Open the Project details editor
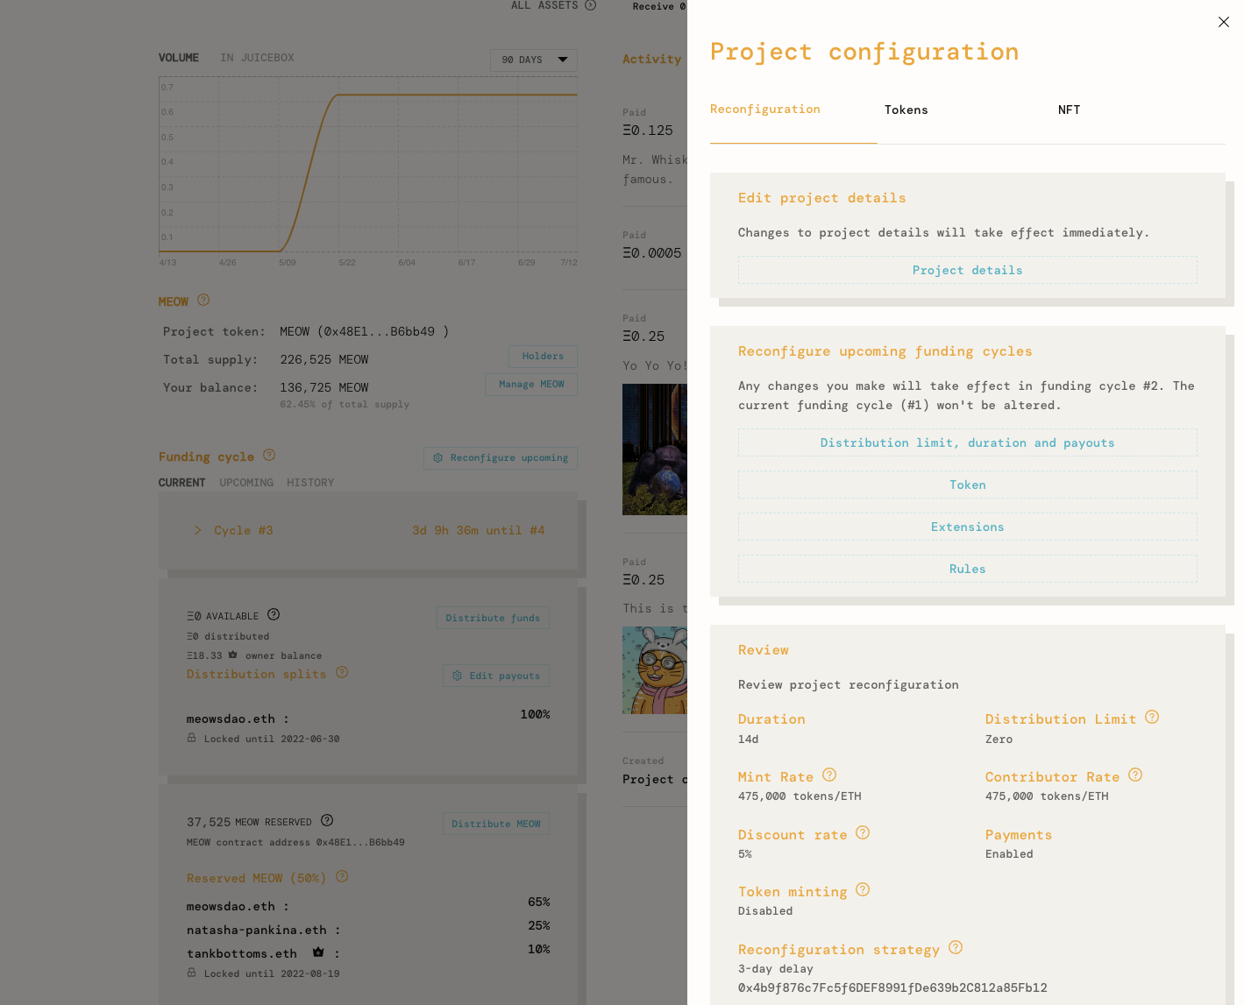 [967, 270]
